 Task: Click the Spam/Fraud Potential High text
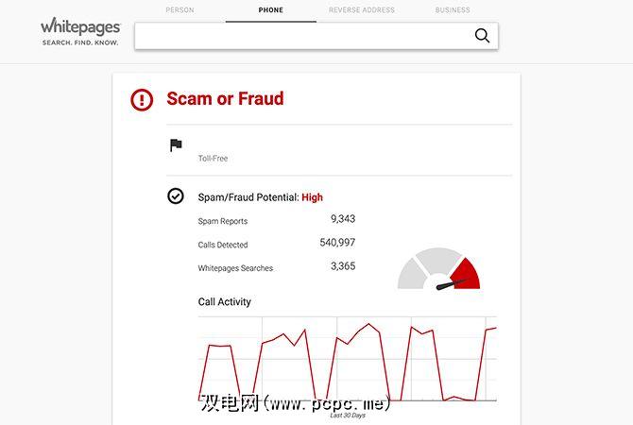tap(260, 197)
